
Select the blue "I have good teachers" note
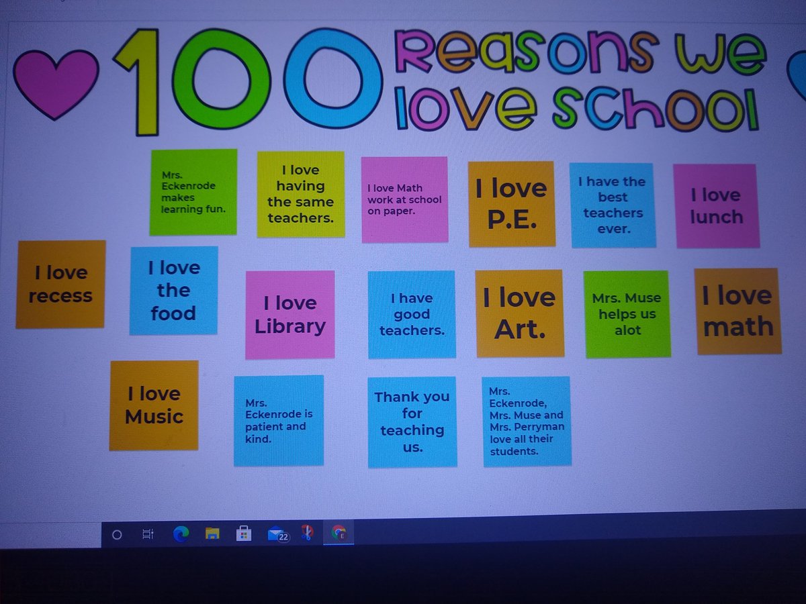(x=412, y=315)
